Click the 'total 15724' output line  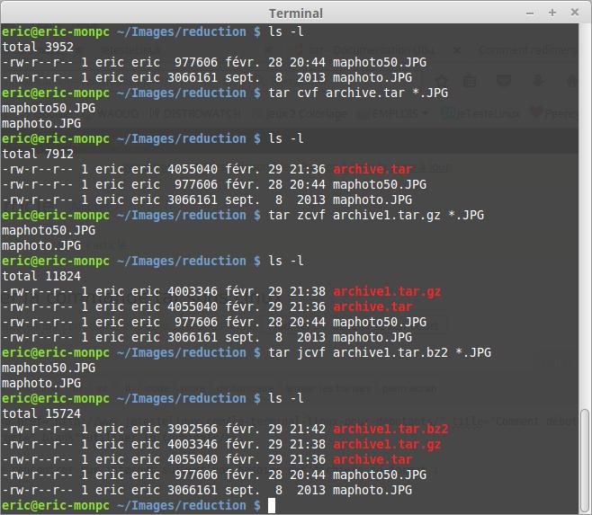[40, 413]
